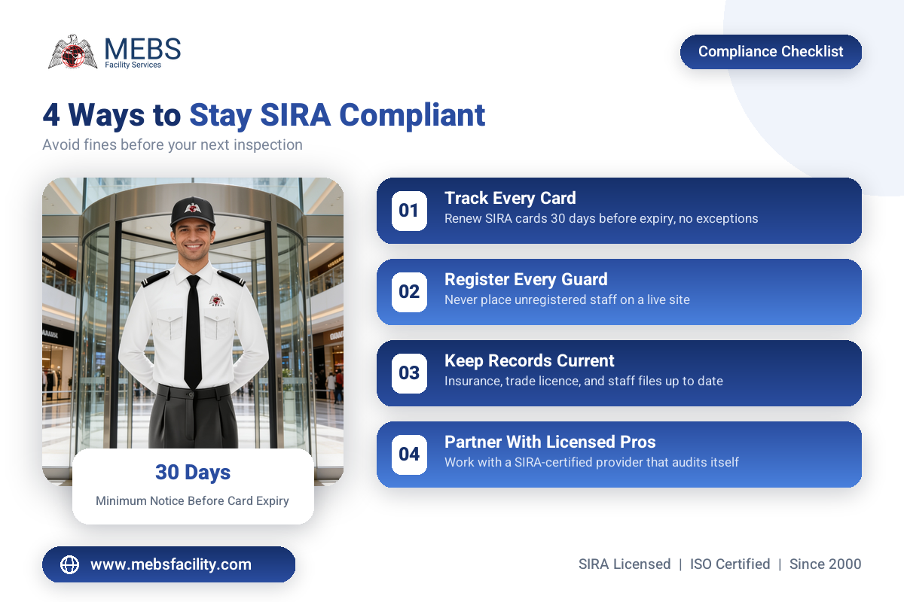The height and width of the screenshot is (602, 904).
Task: Click the 04 number badge
Action: coord(409,454)
